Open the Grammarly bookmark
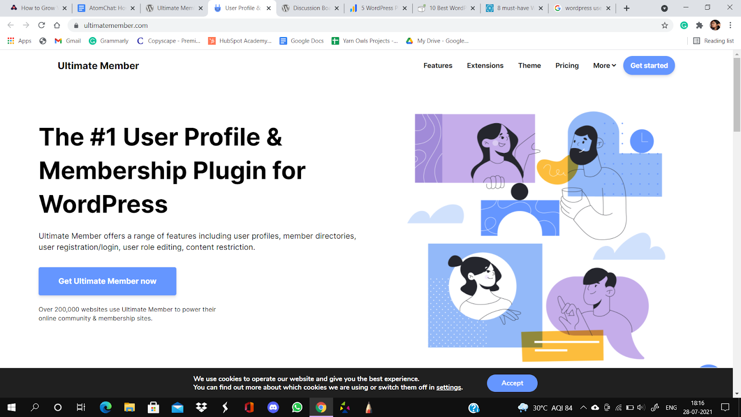741x417 pixels. 108,41
